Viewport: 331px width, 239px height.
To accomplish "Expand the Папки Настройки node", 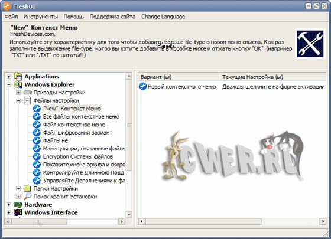I will click(x=18, y=189).
